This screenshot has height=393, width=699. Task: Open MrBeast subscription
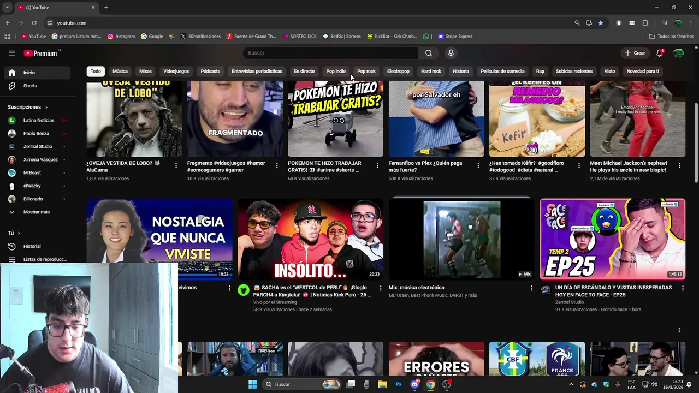click(38, 172)
